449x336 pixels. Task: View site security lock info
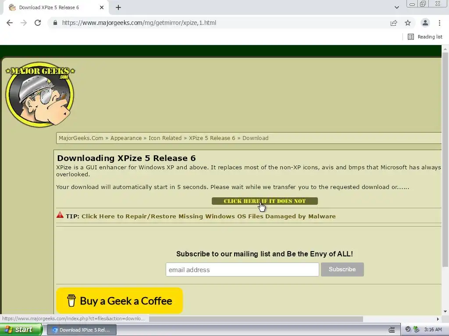tap(55, 23)
